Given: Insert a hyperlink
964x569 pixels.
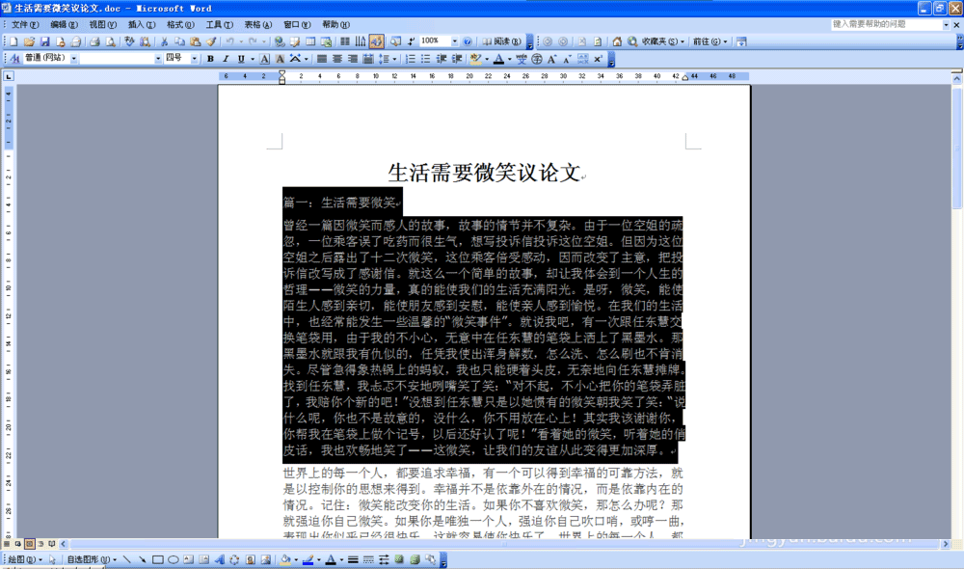Looking at the screenshot, I should pyautogui.click(x=280, y=41).
